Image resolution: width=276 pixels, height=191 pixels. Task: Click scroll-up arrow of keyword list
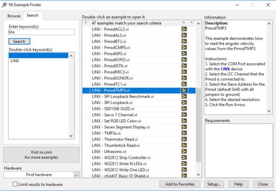pyautogui.click(x=71, y=56)
